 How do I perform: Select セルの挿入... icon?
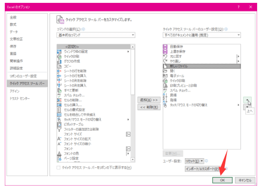point(59,105)
